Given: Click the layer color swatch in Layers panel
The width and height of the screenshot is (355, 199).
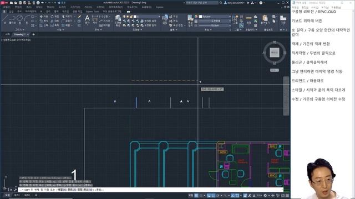Looking at the screenshot, I should click(x=135, y=17).
